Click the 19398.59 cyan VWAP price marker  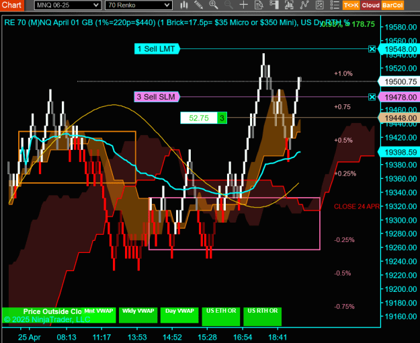click(x=399, y=152)
